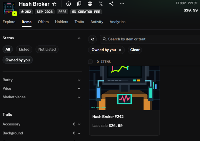Open the Offers tab
The image size is (200, 141).
pos(43,22)
